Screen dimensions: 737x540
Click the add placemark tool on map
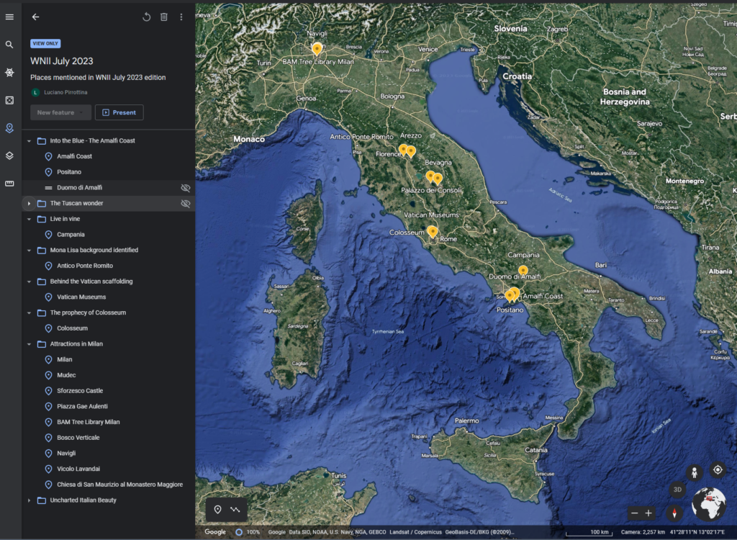[217, 510]
